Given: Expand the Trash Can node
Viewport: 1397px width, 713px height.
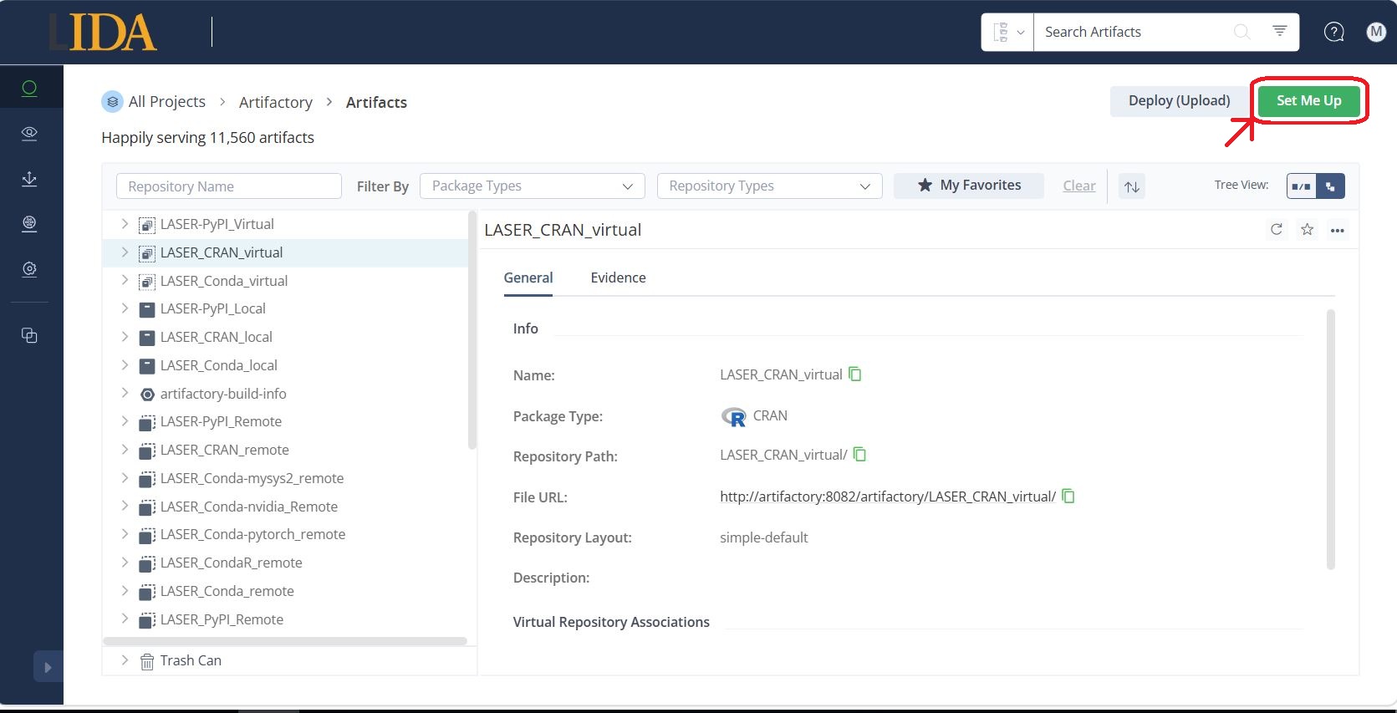Looking at the screenshot, I should (x=125, y=660).
